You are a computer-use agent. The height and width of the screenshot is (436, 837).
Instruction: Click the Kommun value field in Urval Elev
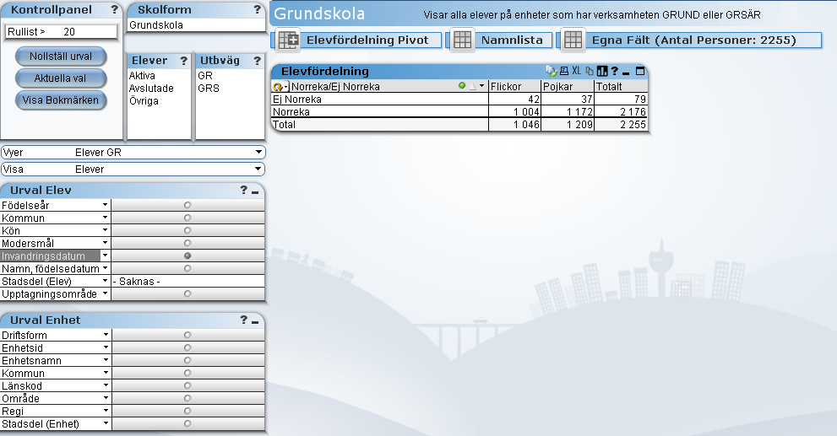188,218
